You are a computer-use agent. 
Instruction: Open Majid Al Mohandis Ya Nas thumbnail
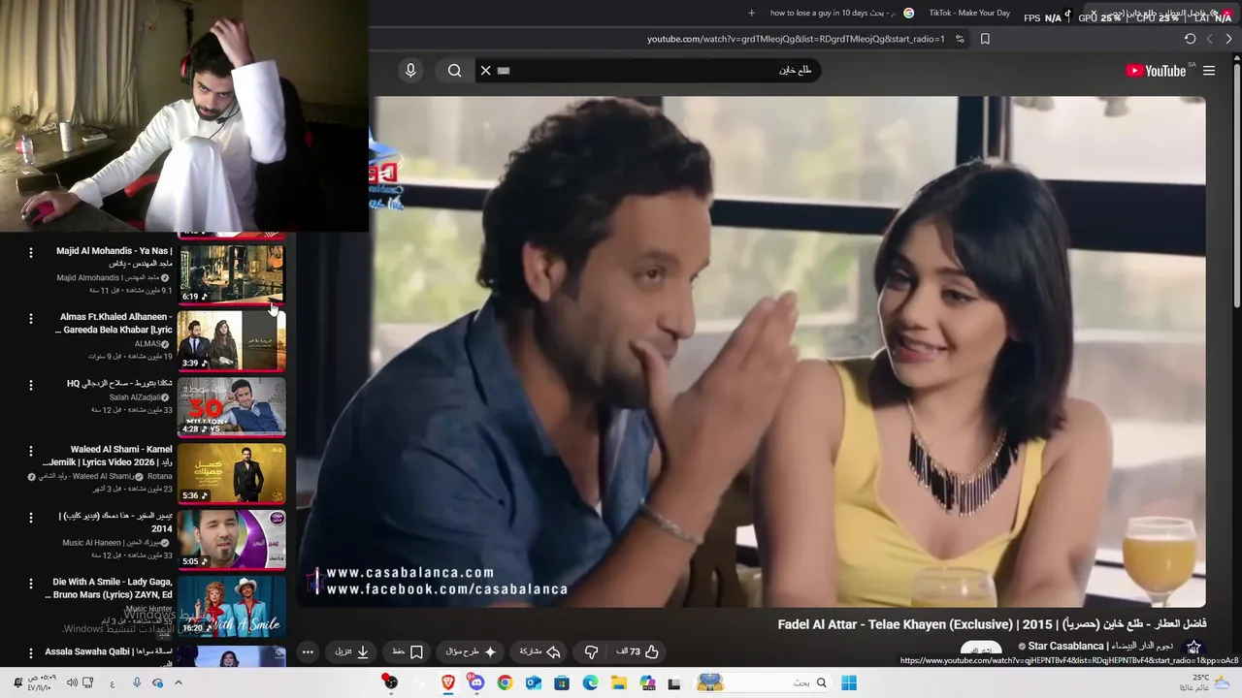pos(231,273)
